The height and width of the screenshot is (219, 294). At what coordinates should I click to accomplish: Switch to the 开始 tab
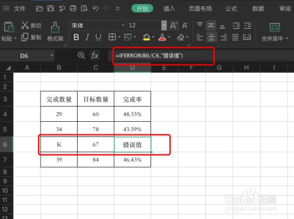click(142, 9)
